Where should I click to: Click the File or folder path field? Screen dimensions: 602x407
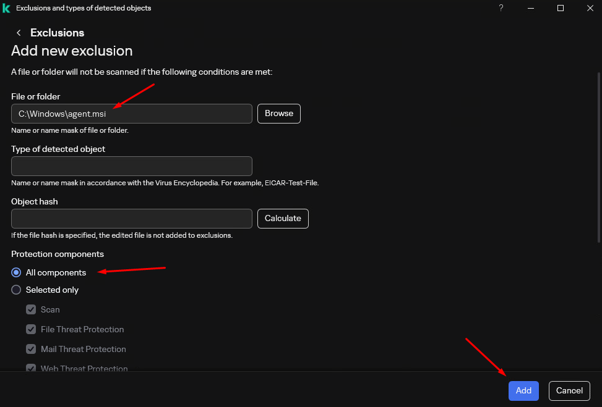click(132, 114)
